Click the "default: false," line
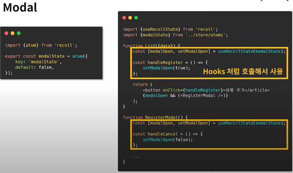This screenshot has height=173, width=293. (x=35, y=67)
